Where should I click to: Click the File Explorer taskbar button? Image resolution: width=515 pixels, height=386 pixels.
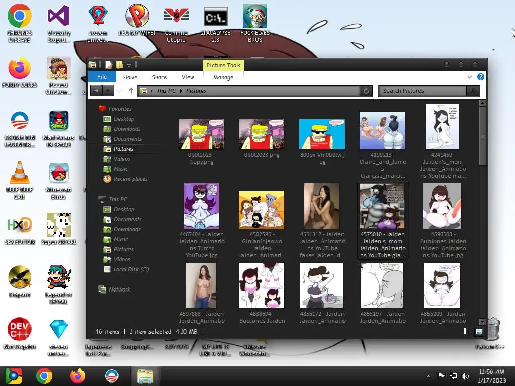[145, 376]
